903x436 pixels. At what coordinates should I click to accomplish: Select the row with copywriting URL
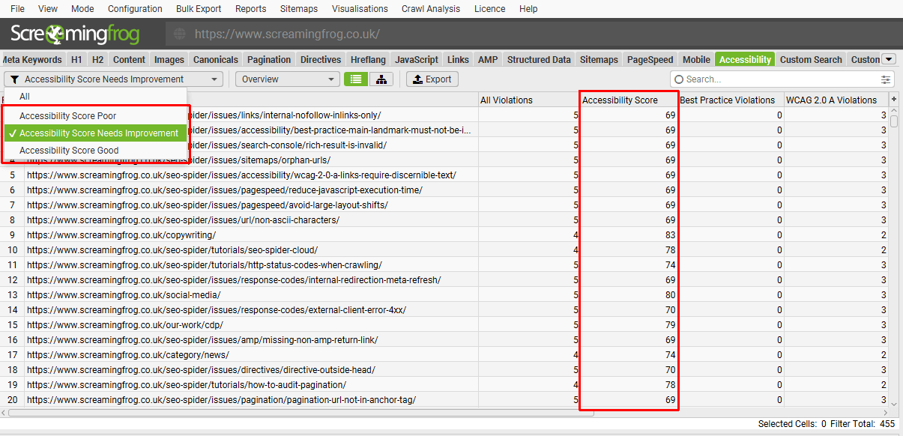point(444,235)
